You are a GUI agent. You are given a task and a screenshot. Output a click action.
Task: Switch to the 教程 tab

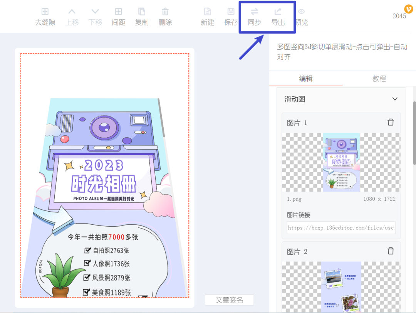click(x=379, y=79)
